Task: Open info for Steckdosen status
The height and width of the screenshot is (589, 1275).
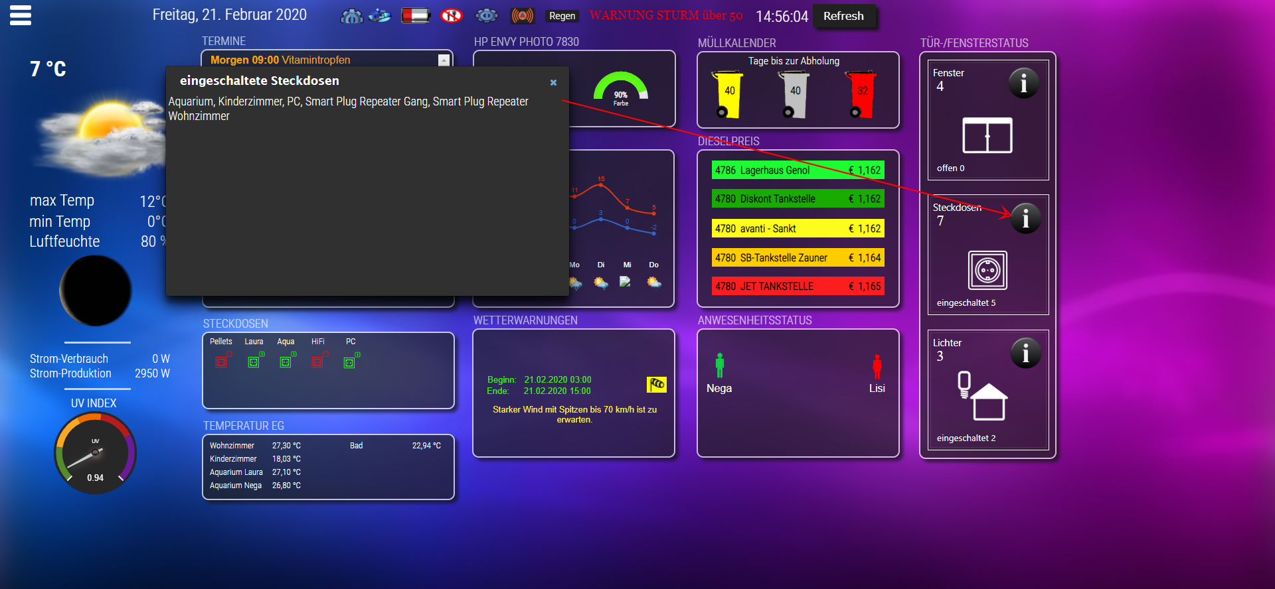Action: [1025, 218]
